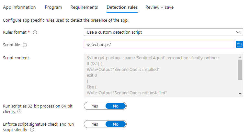Click info icon next to Rules format

point(35,32)
